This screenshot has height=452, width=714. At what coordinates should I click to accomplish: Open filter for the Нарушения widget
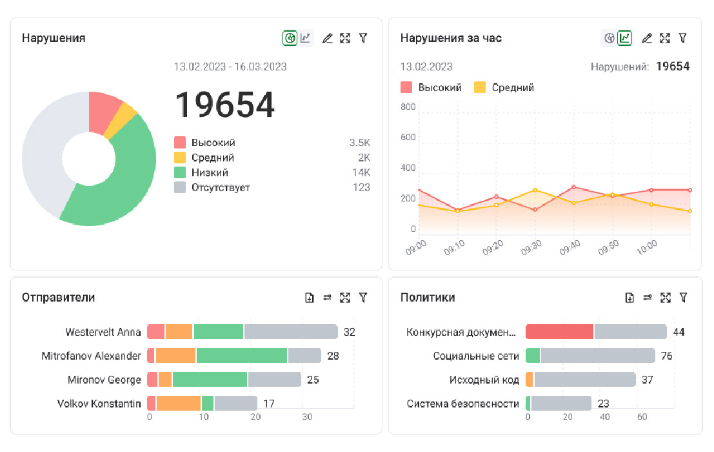pos(363,38)
